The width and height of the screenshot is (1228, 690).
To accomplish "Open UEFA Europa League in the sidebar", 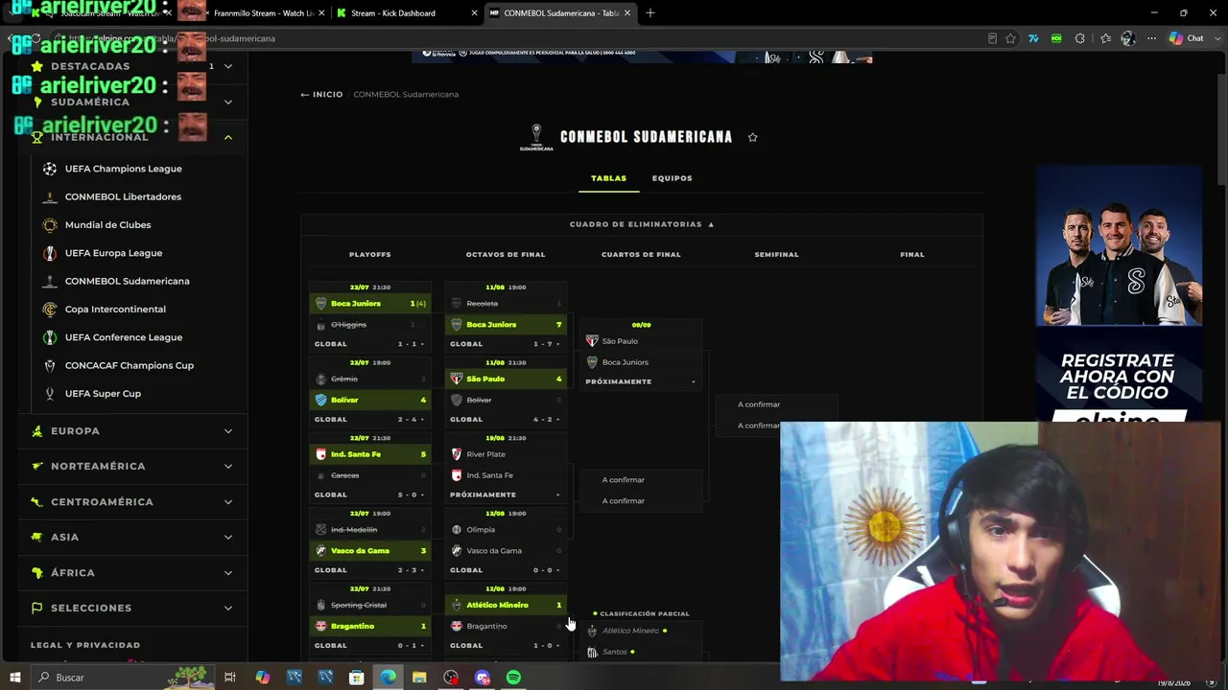I will coord(113,253).
